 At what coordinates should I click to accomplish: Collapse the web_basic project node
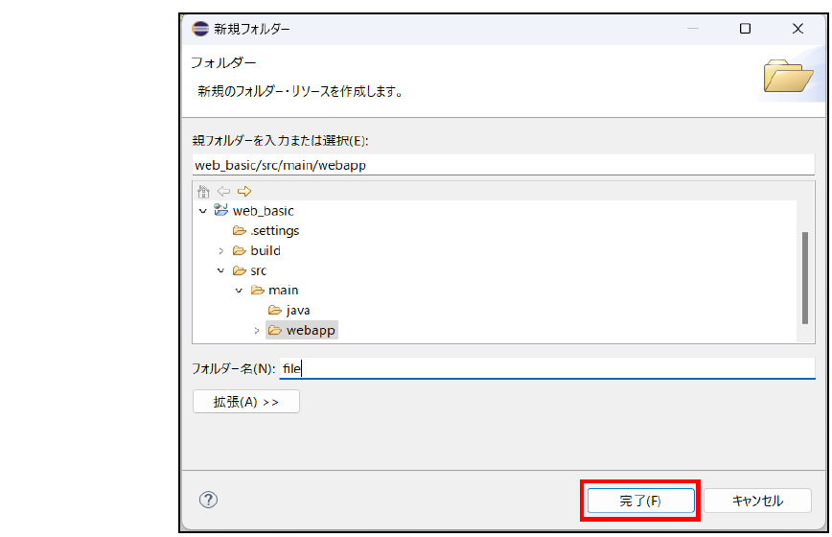coord(202,211)
